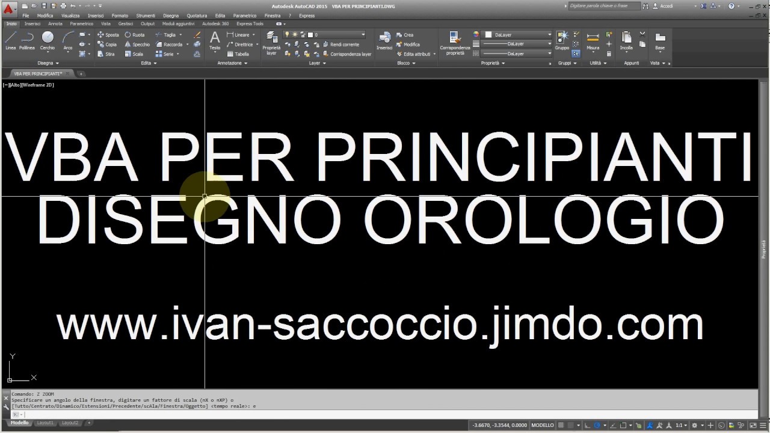Open the Strumenti menu
Screen dimensions: 770x433
tap(146, 16)
